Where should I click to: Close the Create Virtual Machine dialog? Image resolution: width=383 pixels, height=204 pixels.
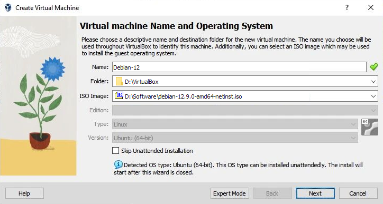coord(371,7)
